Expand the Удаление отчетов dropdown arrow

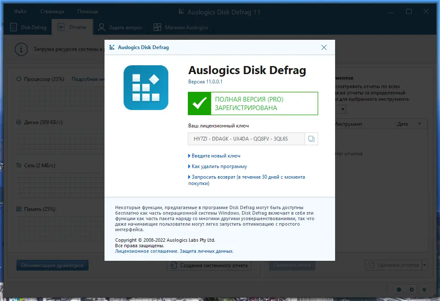point(425,265)
